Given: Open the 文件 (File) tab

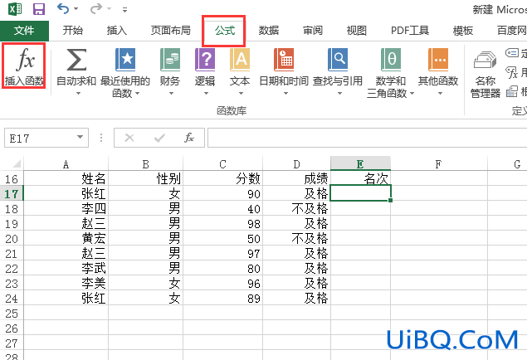Looking at the screenshot, I should tap(24, 31).
